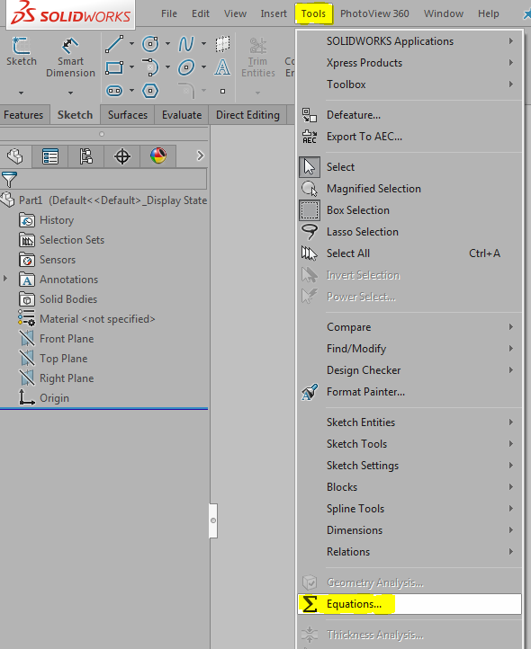531x649 pixels.
Task: Click the panel collapse handle on splitter
Action: pyautogui.click(x=213, y=520)
